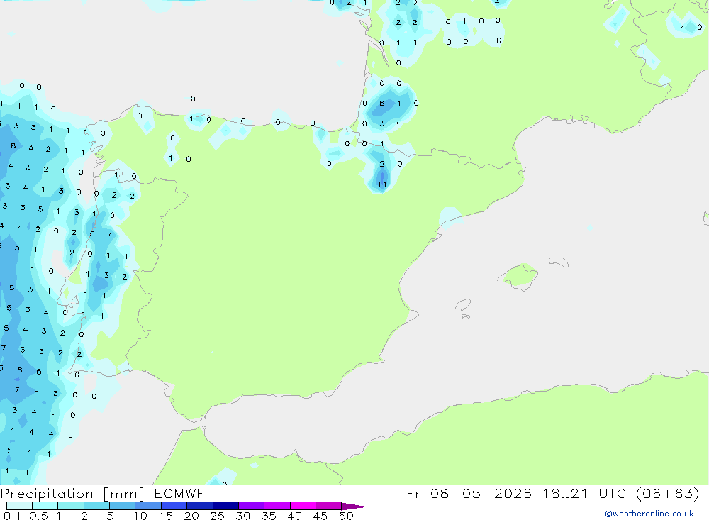Click the date Fr 08-05-2026 text

(x=469, y=493)
